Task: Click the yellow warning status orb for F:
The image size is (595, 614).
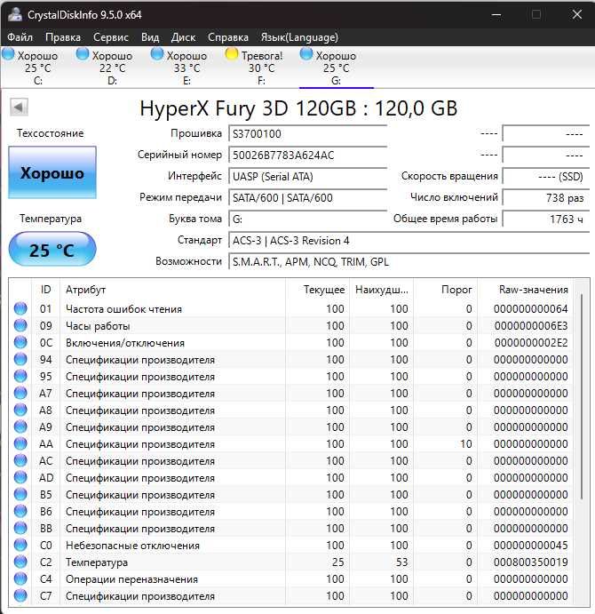Action: click(232, 54)
